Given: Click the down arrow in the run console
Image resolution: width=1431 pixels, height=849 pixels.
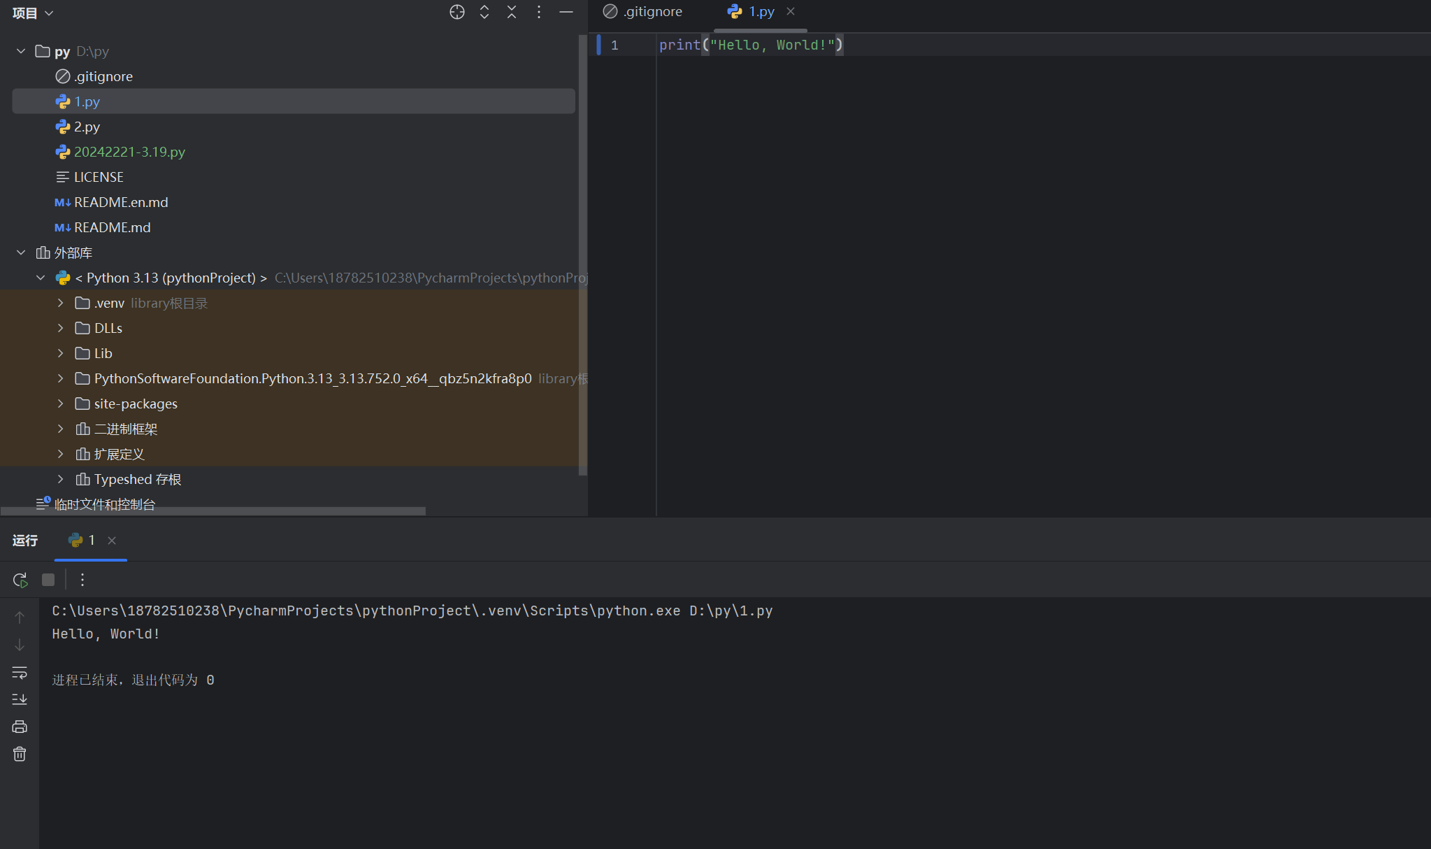Looking at the screenshot, I should tap(20, 645).
